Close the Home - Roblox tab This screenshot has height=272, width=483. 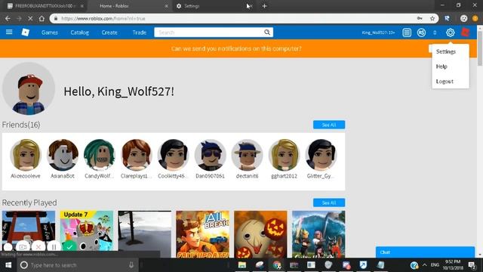tap(166, 6)
